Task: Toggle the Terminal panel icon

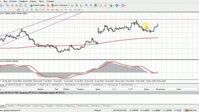Action: (x=21, y=5)
